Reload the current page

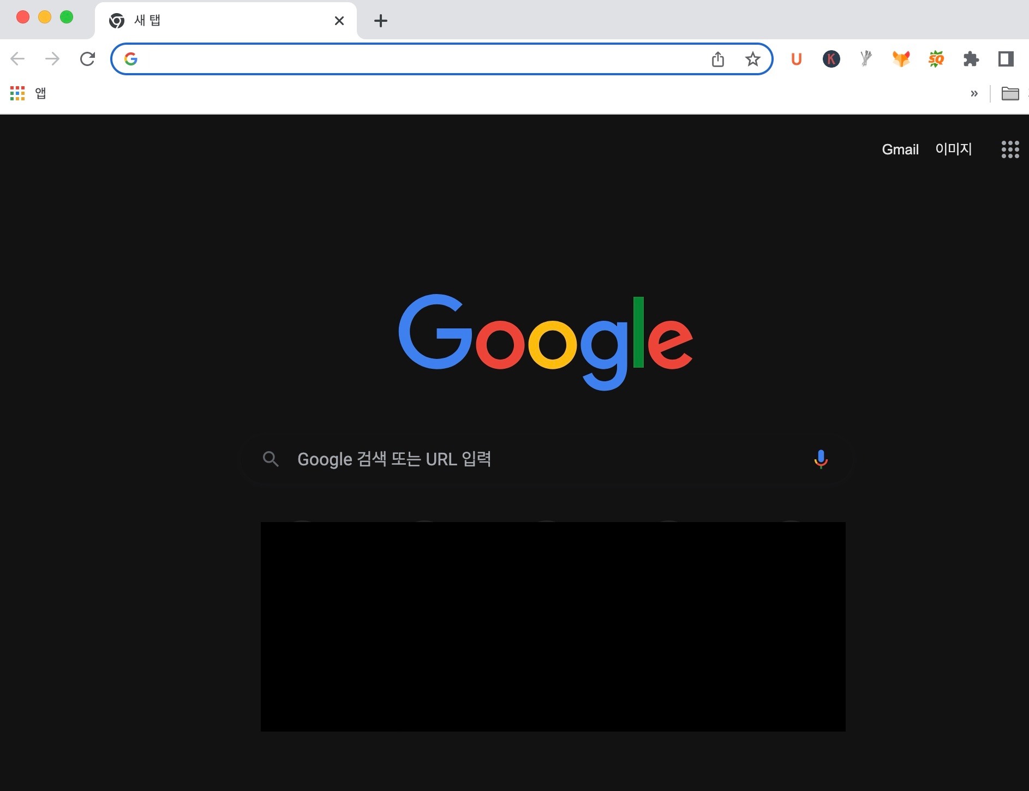pyautogui.click(x=87, y=58)
